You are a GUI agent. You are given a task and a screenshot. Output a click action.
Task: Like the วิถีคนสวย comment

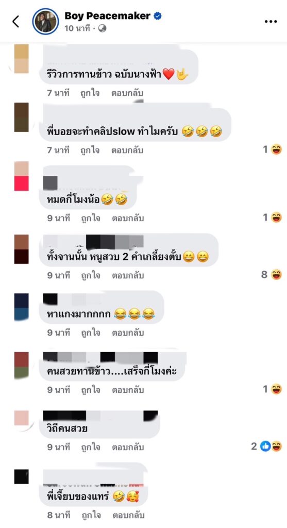pos(90,447)
